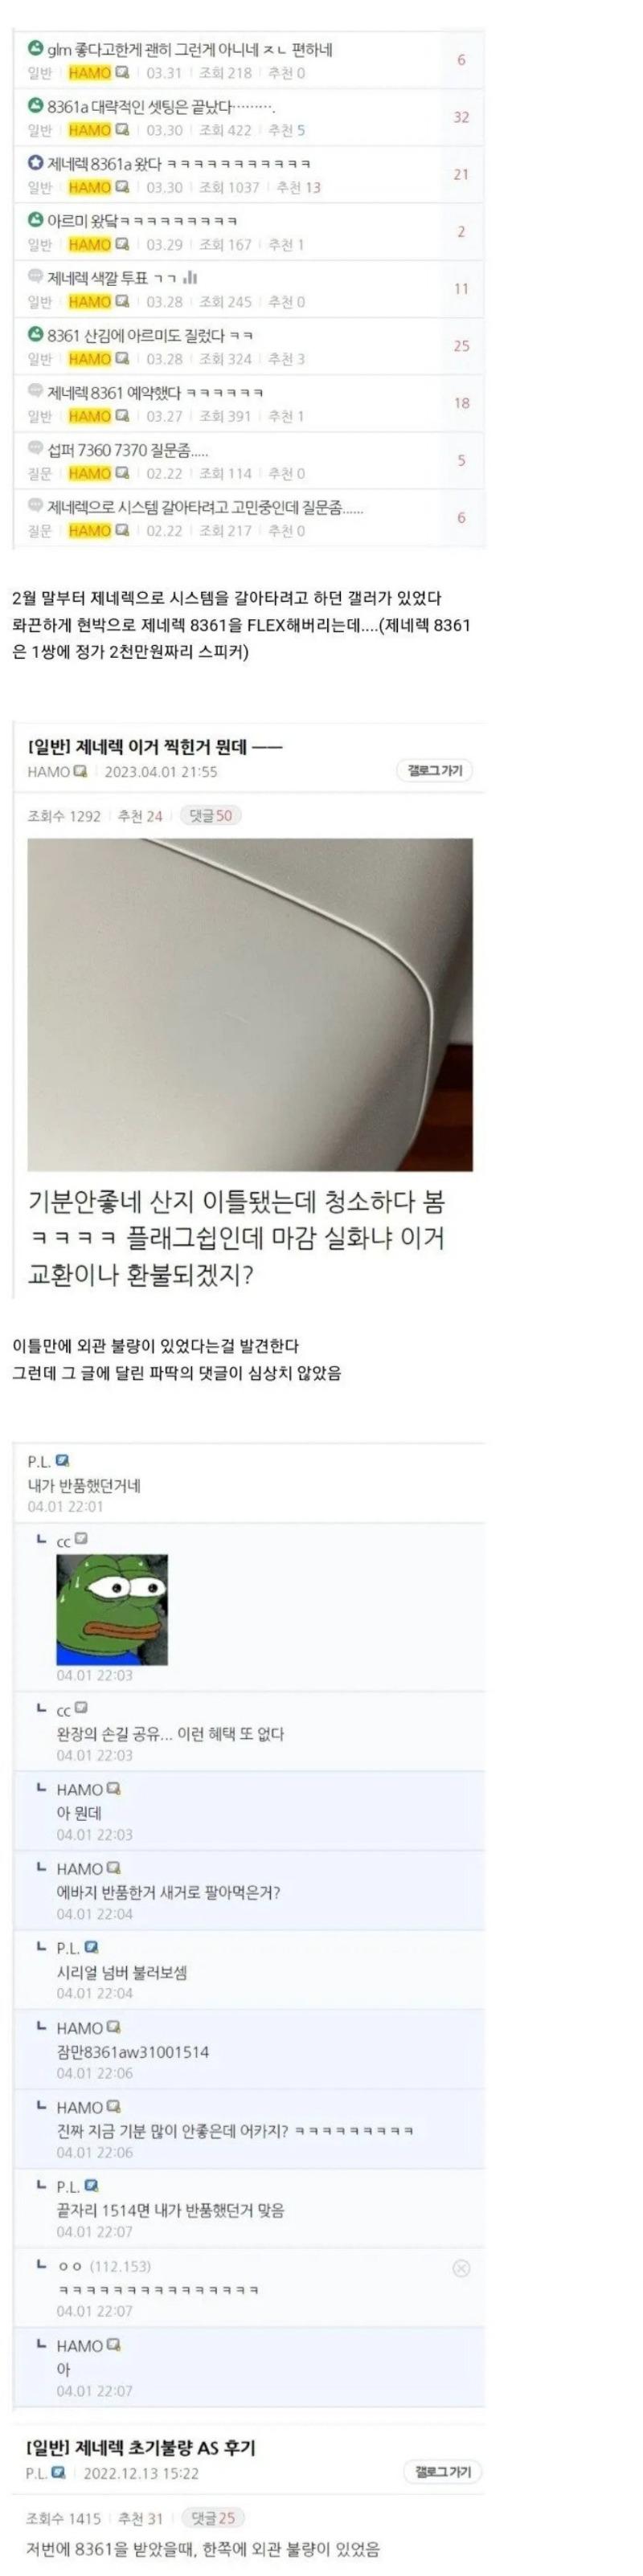
Task: Click the delete X on the ㅇㅇ (112.153) comment
Action: (462, 2268)
